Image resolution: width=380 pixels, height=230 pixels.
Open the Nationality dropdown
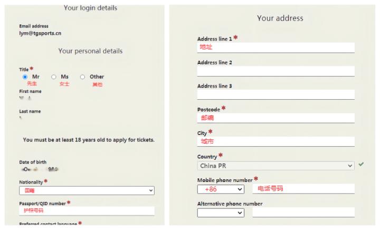coord(87,190)
